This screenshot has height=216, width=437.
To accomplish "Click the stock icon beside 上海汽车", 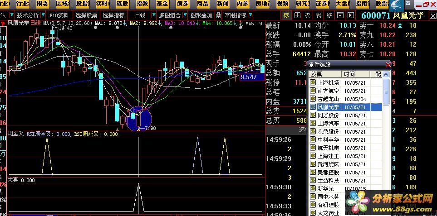I will (313, 123).
